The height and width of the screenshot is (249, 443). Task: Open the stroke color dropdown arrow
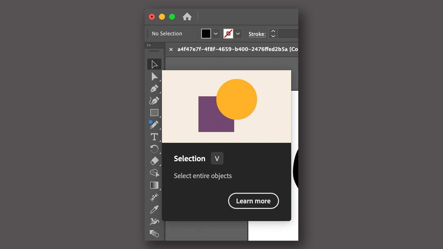(x=238, y=34)
